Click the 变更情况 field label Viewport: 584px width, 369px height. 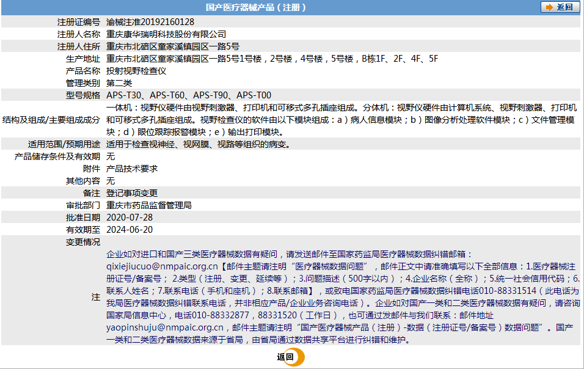[x=83, y=242]
